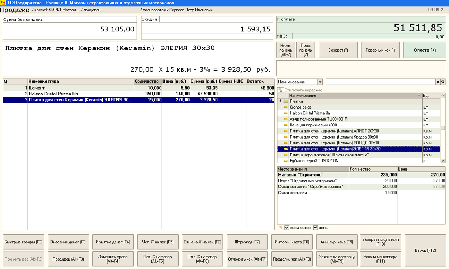The width and height of the screenshot is (449, 269).
Task: Click Заменить права (Alt+F4) button
Action: click(113, 259)
